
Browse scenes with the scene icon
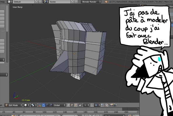click(46, 2)
